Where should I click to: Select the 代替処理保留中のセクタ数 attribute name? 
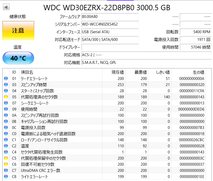tap(43, 158)
